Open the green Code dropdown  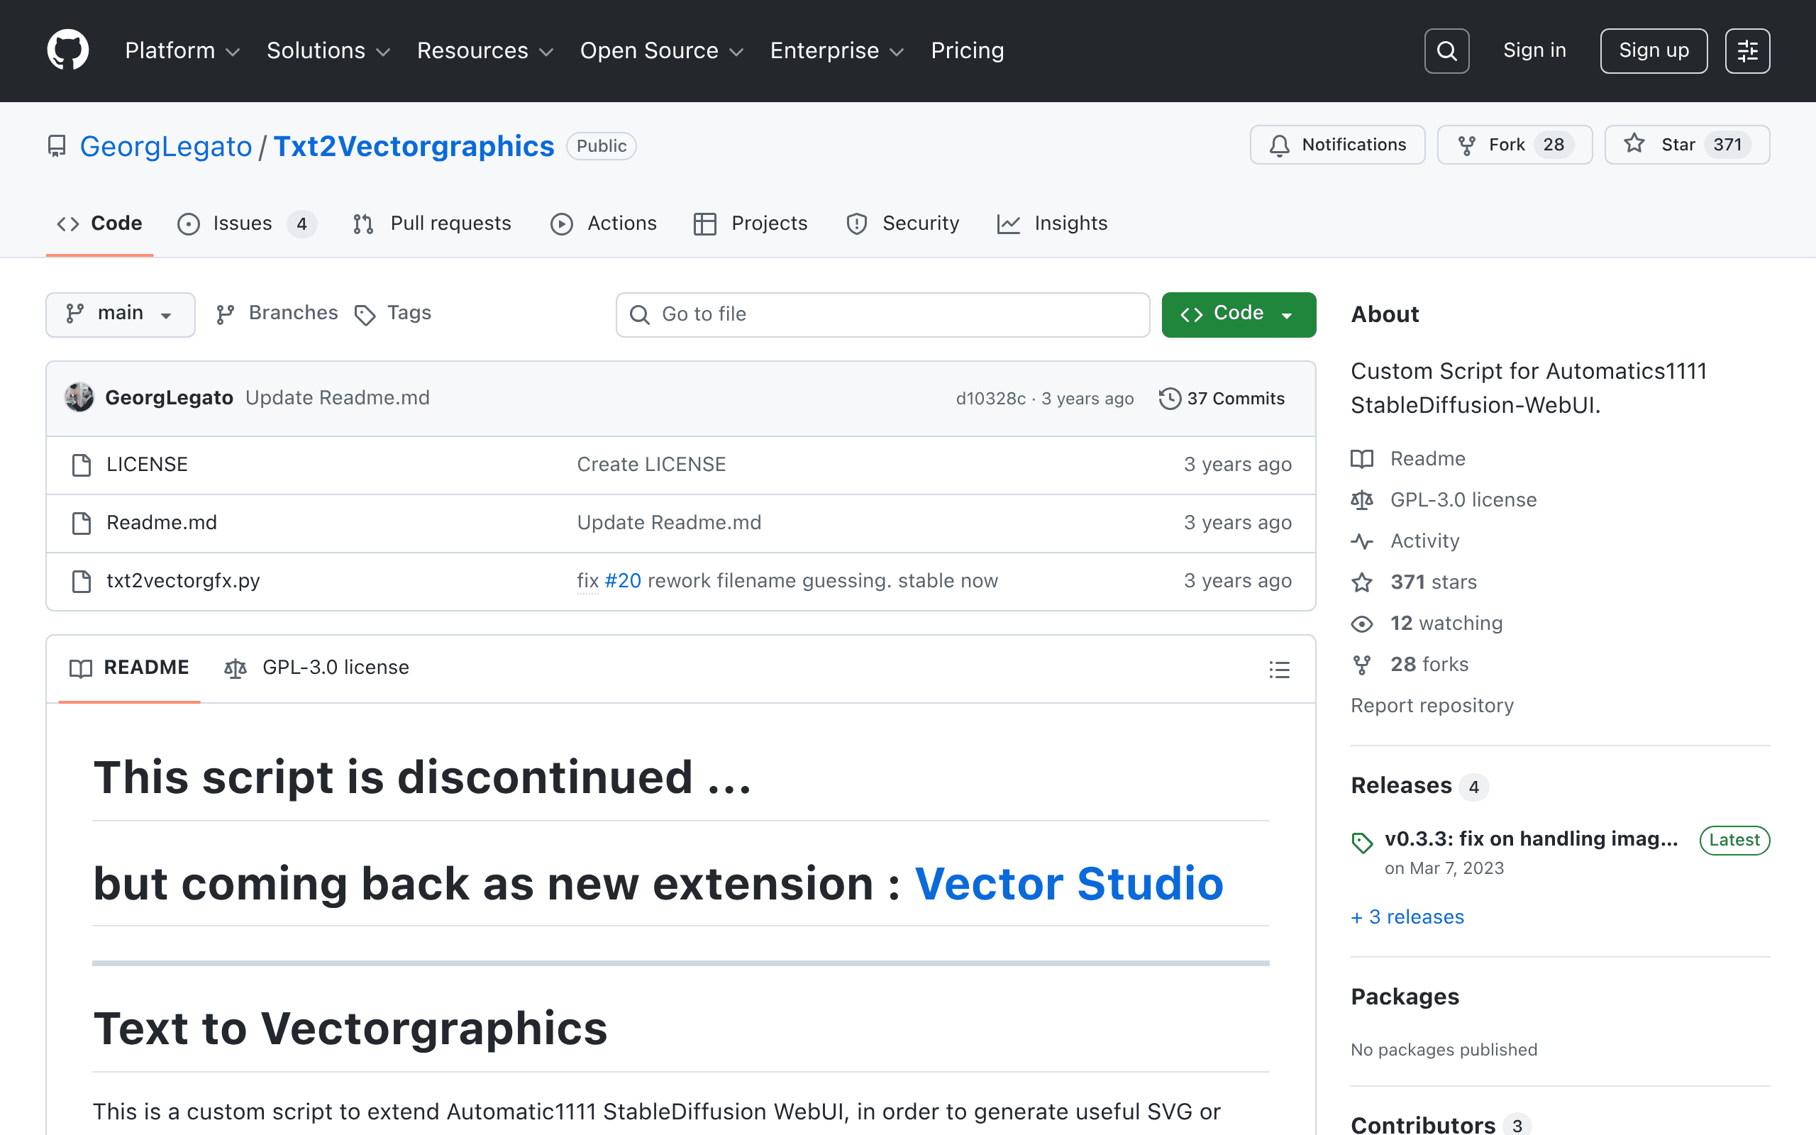[1238, 314]
